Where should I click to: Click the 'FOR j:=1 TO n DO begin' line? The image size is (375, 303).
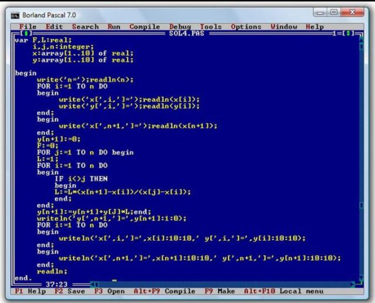click(x=85, y=152)
